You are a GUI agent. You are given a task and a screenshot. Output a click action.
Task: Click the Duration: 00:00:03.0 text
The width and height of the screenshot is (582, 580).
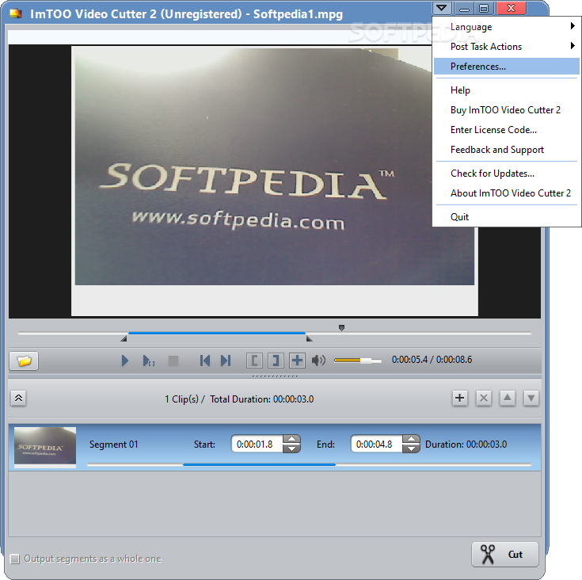click(466, 444)
